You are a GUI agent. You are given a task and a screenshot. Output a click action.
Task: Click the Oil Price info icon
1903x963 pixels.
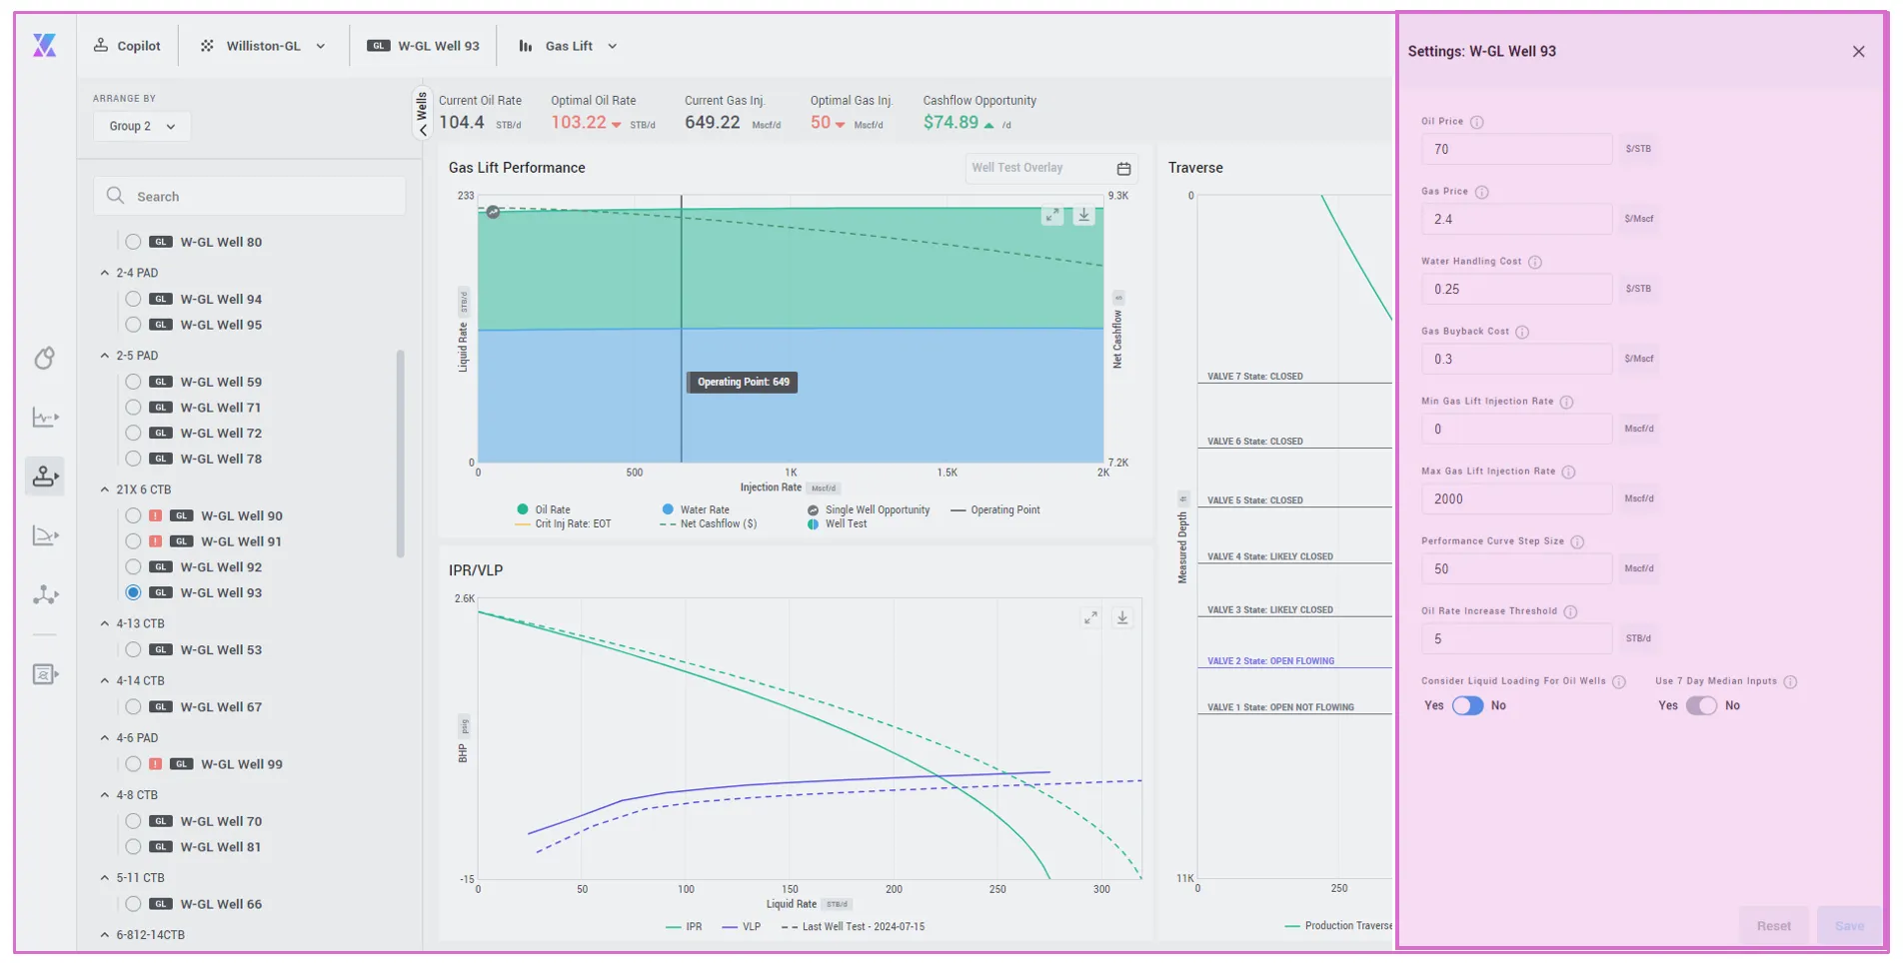[x=1477, y=122]
